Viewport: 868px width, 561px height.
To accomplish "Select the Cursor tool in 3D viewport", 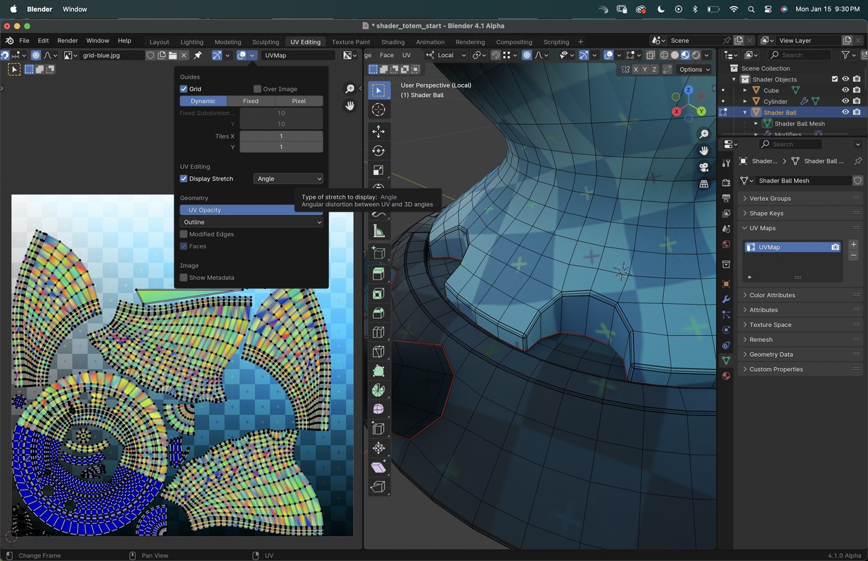I will [x=378, y=110].
